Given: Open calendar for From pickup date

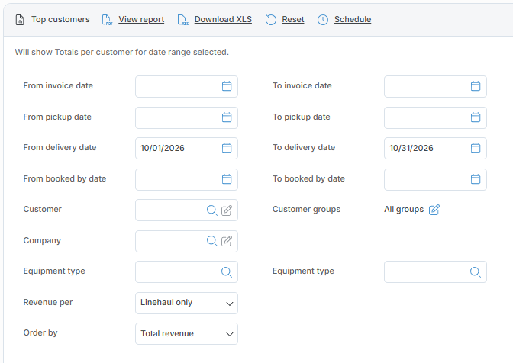Looking at the screenshot, I should tap(227, 117).
